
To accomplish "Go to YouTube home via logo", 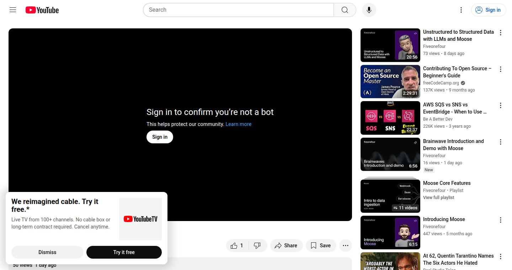I will point(42,10).
